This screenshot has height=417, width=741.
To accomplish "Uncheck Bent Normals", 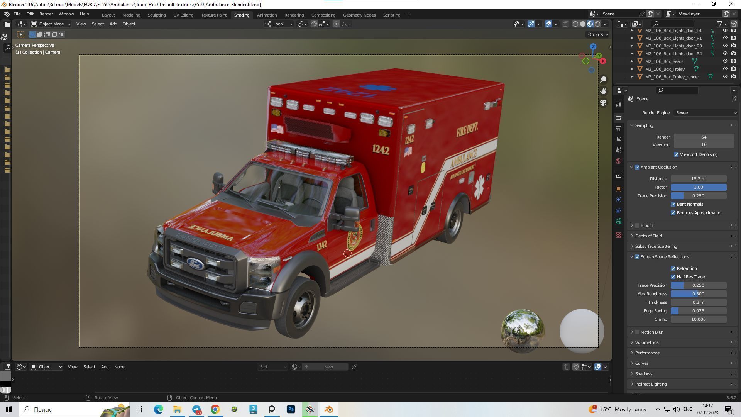I will (673, 204).
